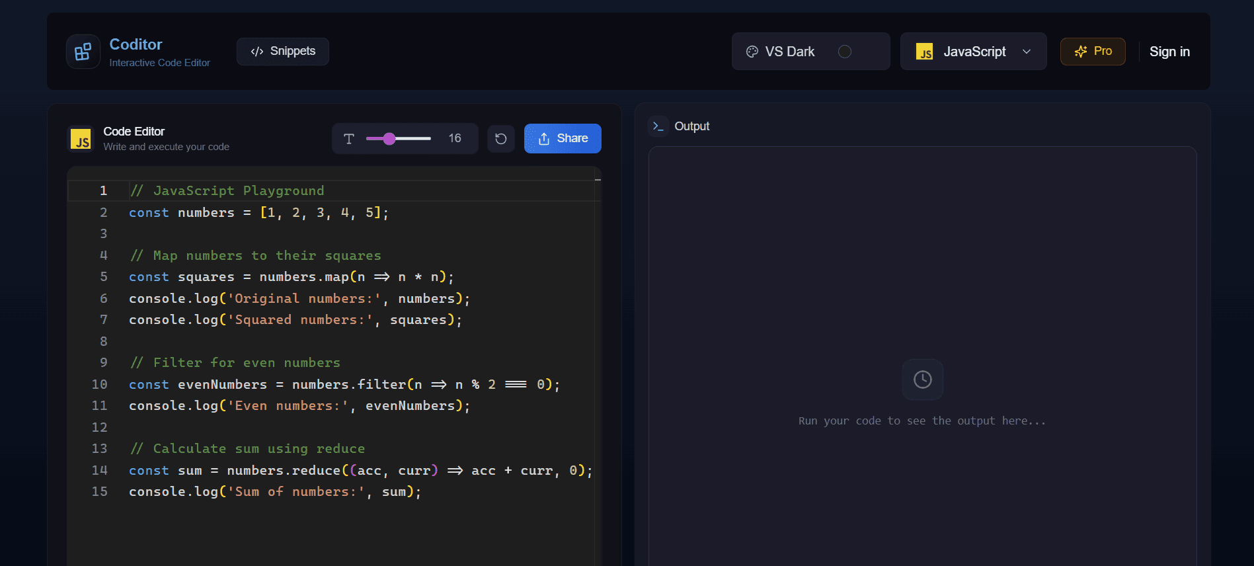Click the sparkle icon on Pro button
The image size is (1254, 566).
[x=1081, y=52]
